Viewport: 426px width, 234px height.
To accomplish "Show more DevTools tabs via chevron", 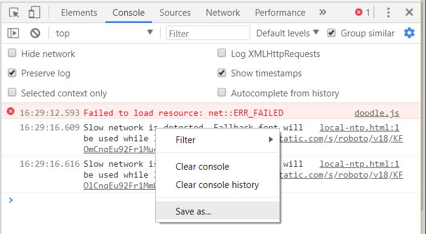I will pyautogui.click(x=322, y=12).
